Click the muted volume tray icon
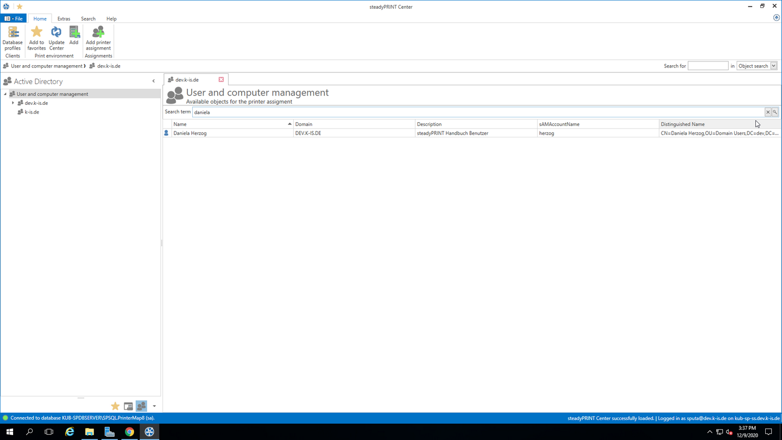This screenshot has width=782, height=440. 729,432
